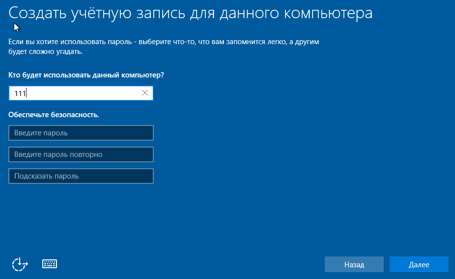Click the username field containing 111
This screenshot has width=455, height=279.
(81, 93)
